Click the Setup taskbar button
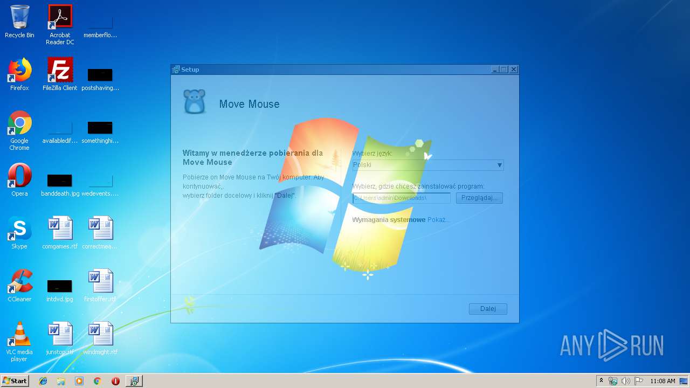This screenshot has width=690, height=388. click(x=134, y=381)
